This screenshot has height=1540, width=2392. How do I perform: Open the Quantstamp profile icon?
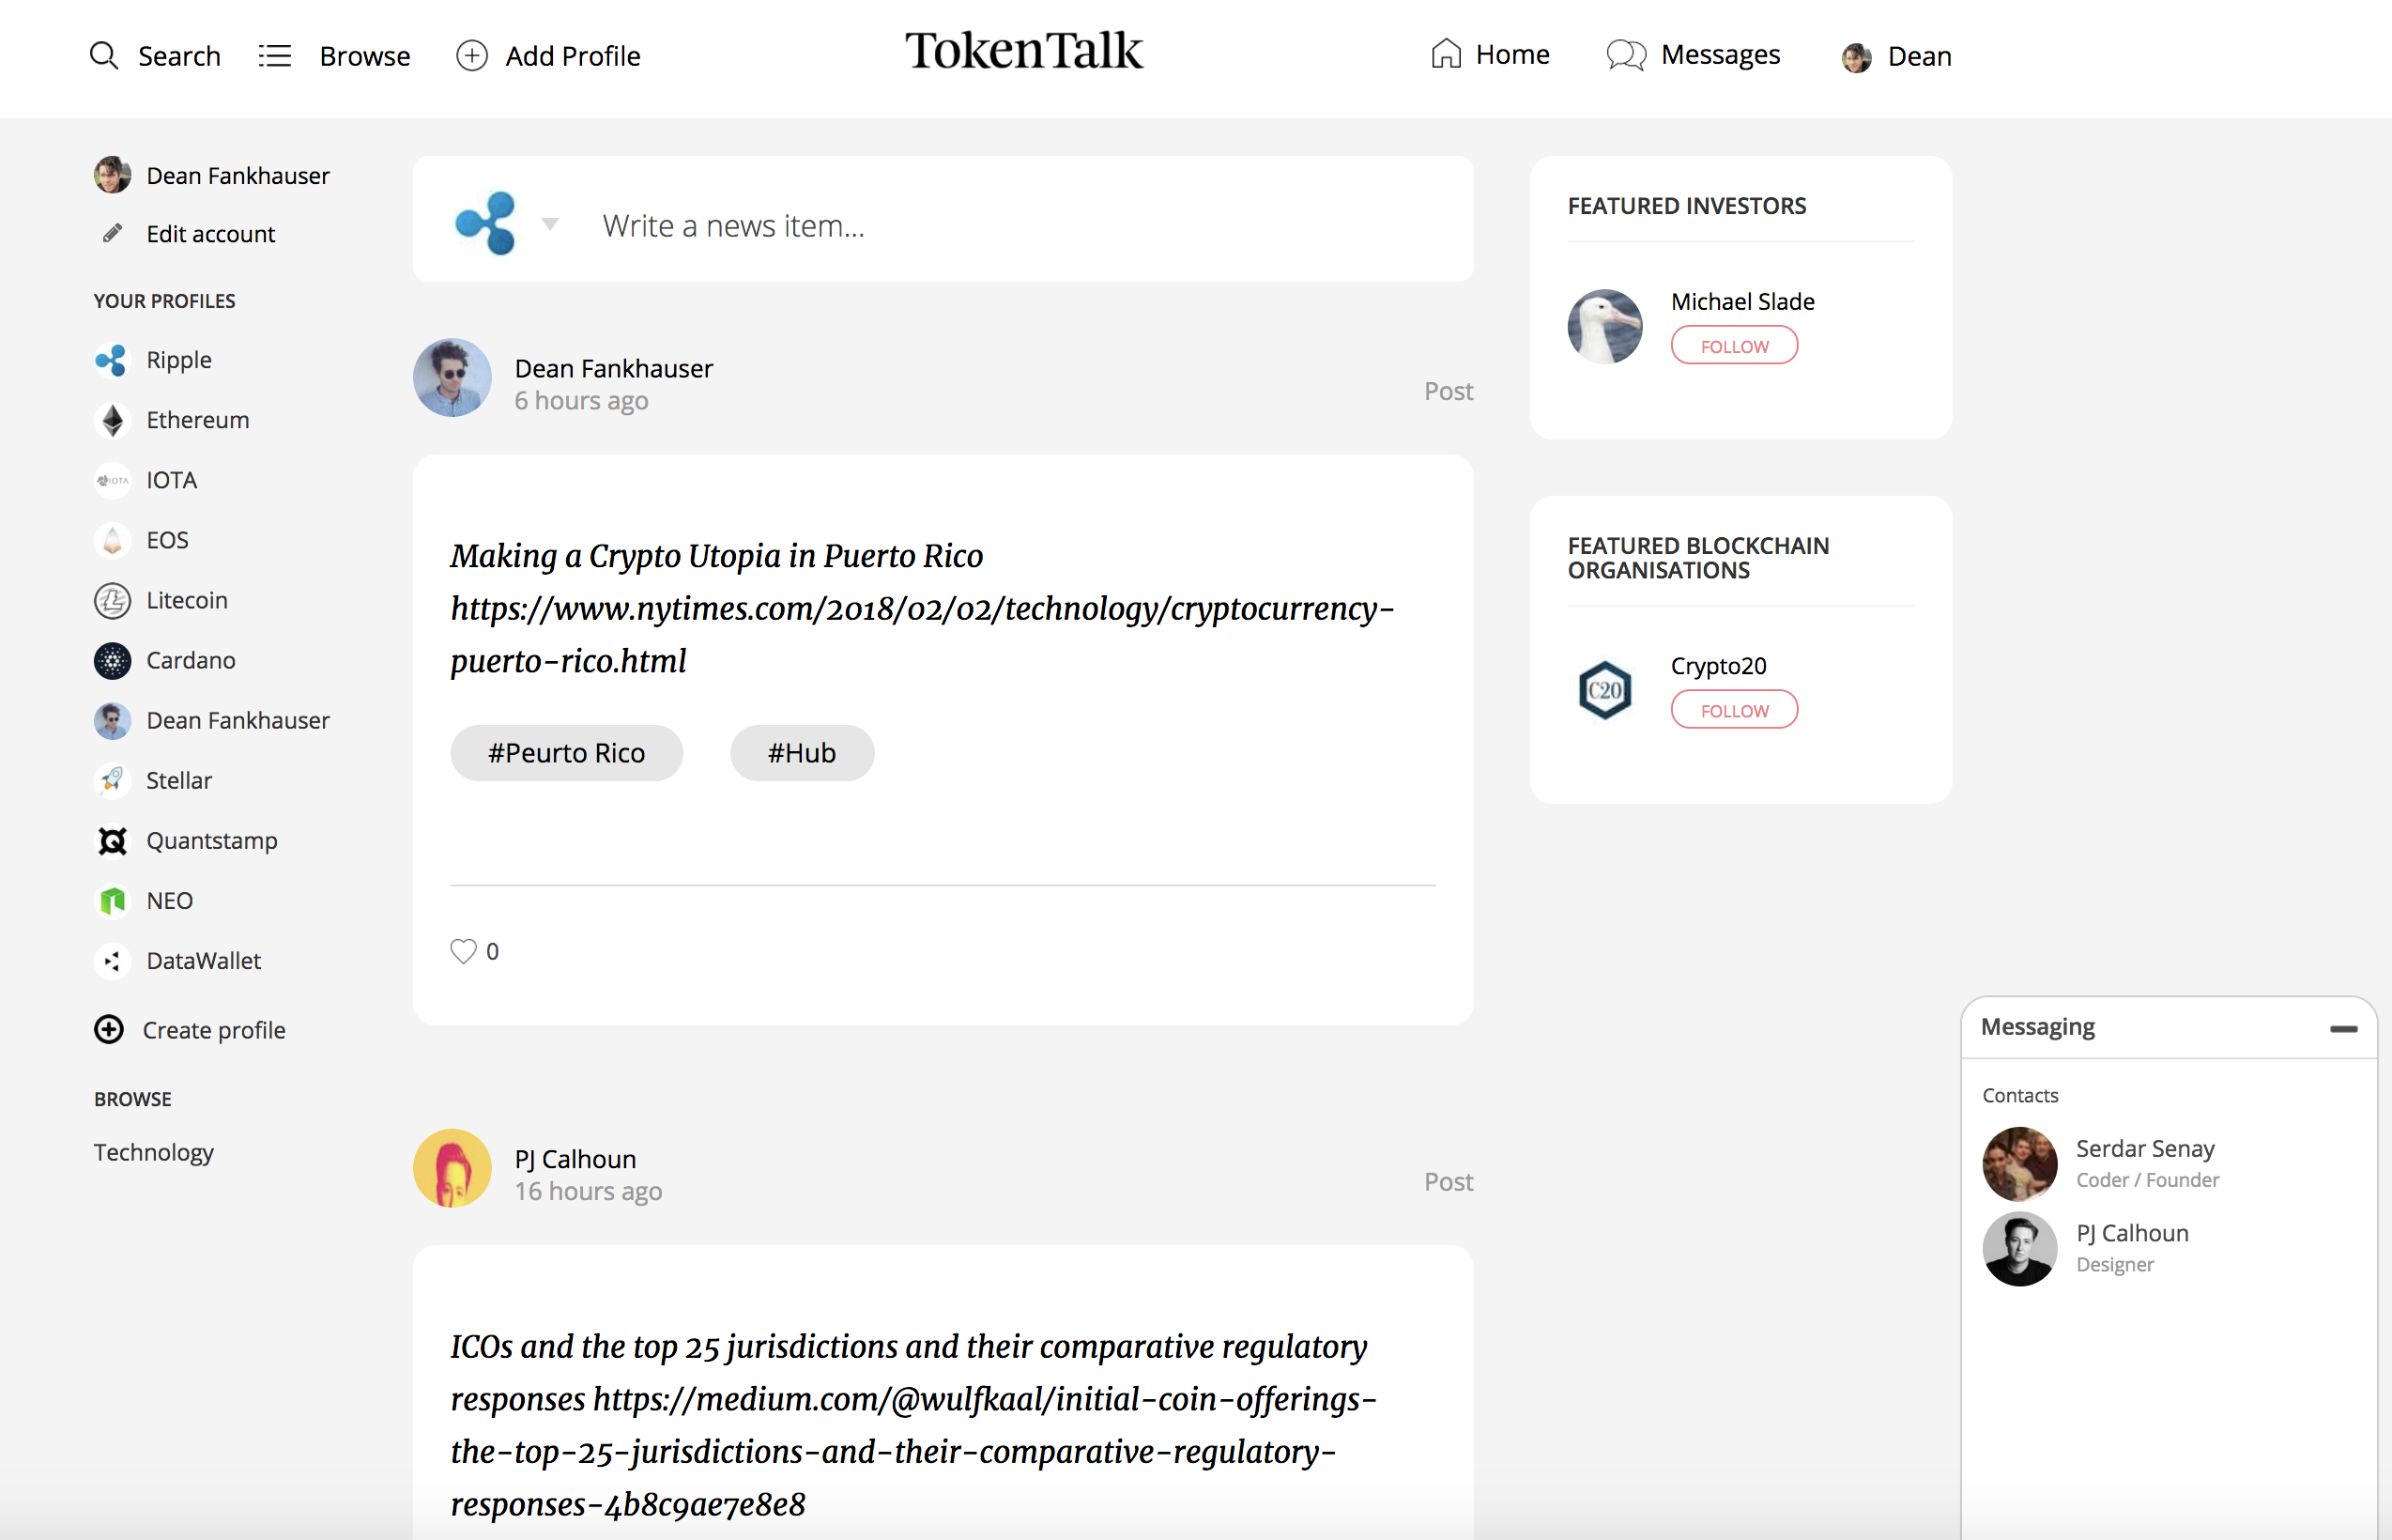click(113, 841)
